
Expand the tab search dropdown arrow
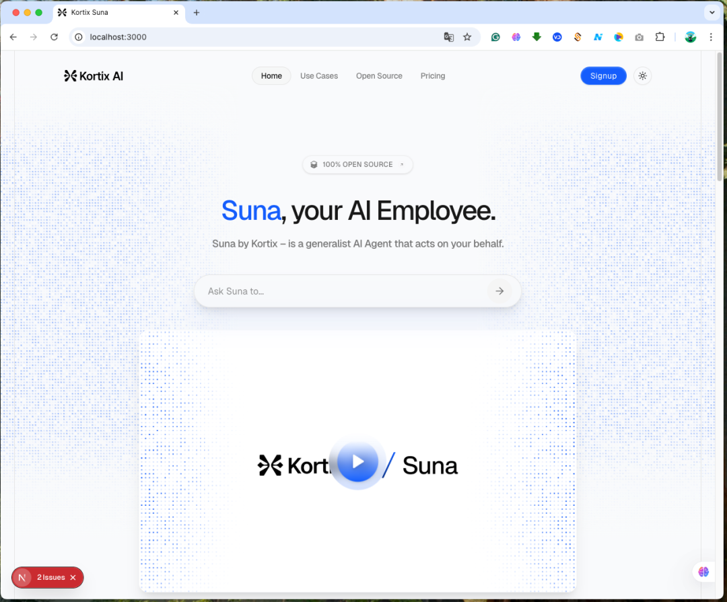click(x=712, y=13)
